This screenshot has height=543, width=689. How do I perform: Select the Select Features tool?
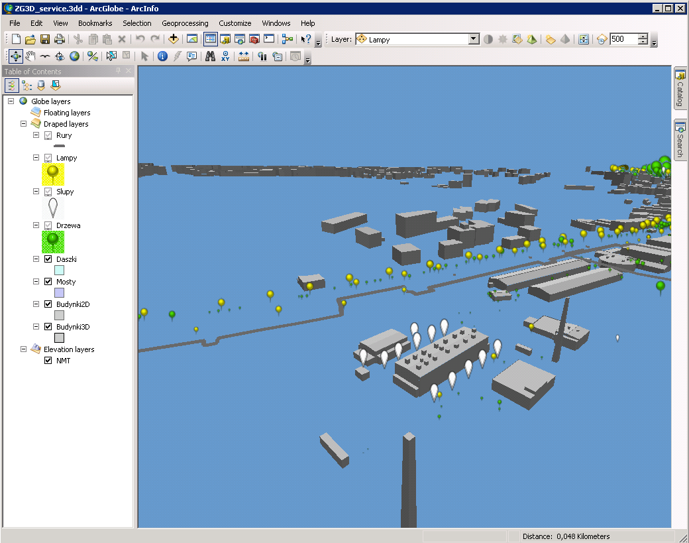click(x=111, y=56)
